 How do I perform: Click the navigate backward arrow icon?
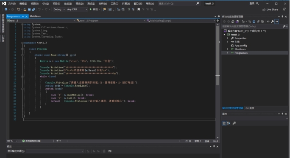point(6,9)
